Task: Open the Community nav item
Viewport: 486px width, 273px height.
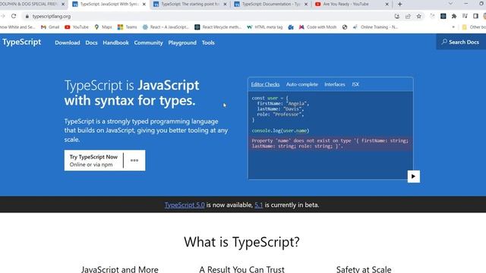Action: click(149, 42)
